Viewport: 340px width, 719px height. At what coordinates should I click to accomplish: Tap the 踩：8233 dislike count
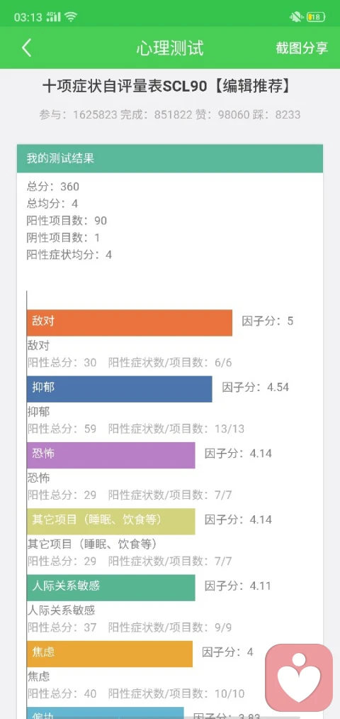[276, 115]
